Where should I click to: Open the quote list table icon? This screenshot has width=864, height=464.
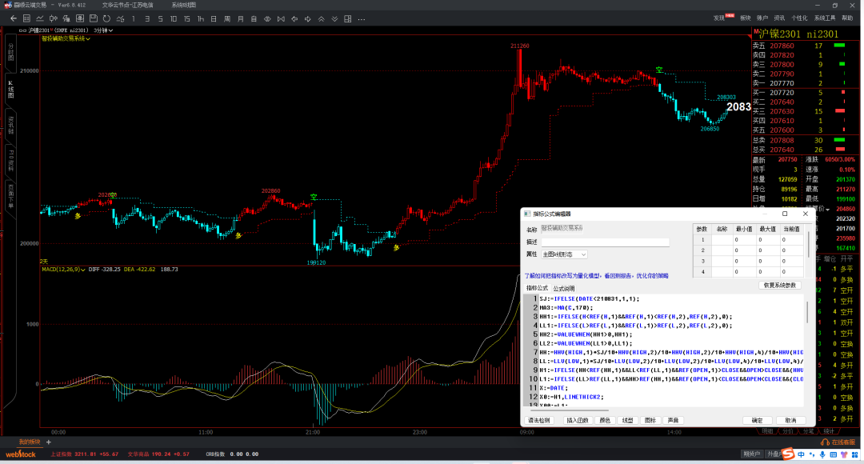[26, 18]
